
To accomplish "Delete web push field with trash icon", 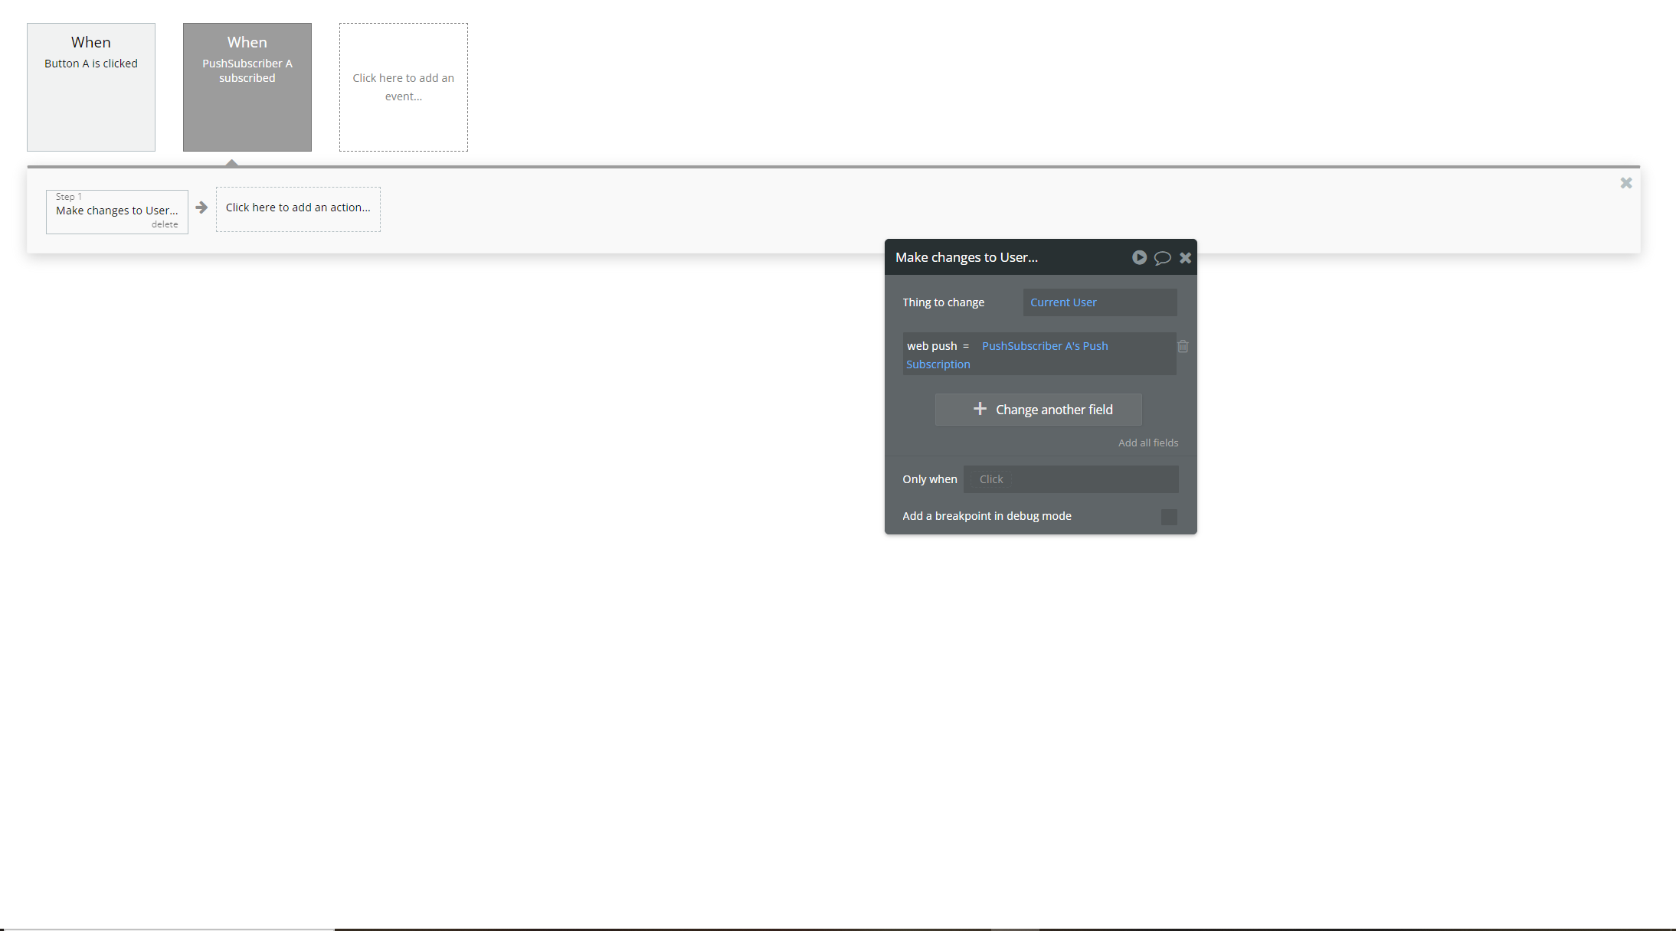I will (x=1183, y=347).
